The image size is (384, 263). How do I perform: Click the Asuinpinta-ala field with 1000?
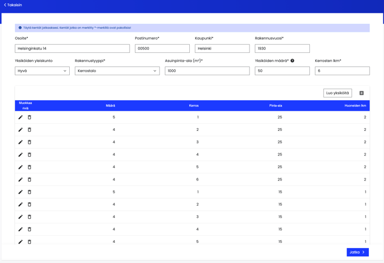click(207, 71)
